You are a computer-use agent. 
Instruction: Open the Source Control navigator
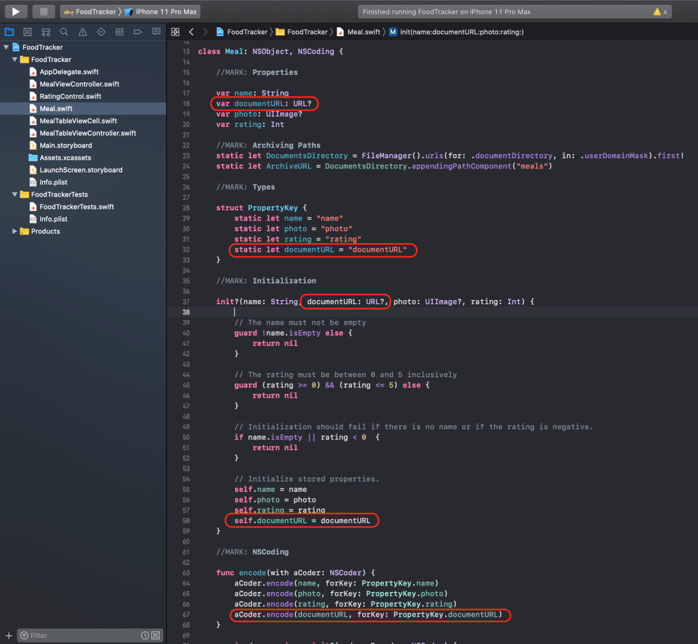click(x=27, y=31)
